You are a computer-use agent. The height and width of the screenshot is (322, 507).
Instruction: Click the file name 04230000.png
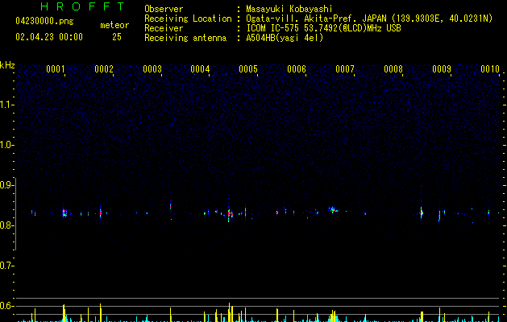(44, 22)
